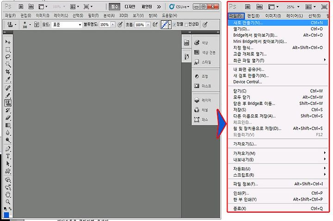Select the History Brush tool
The width and height of the screenshot is (333, 221).
[x=8, y=110]
